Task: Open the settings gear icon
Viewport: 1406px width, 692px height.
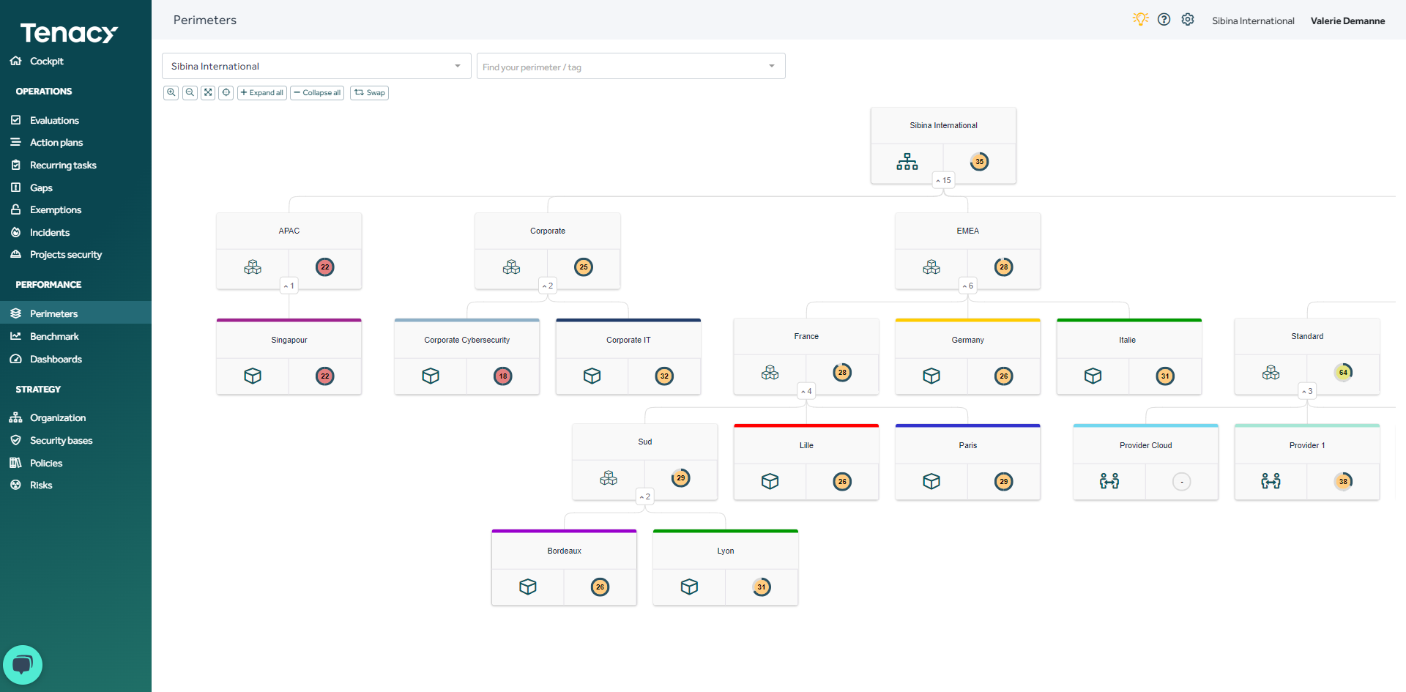Action: (1187, 19)
